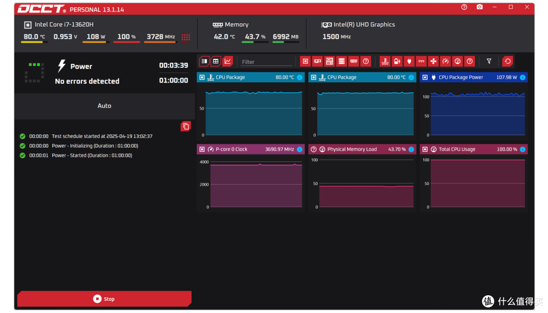Click the CPU Package Power graph title
This screenshot has width=548, height=313.
tap(461, 77)
